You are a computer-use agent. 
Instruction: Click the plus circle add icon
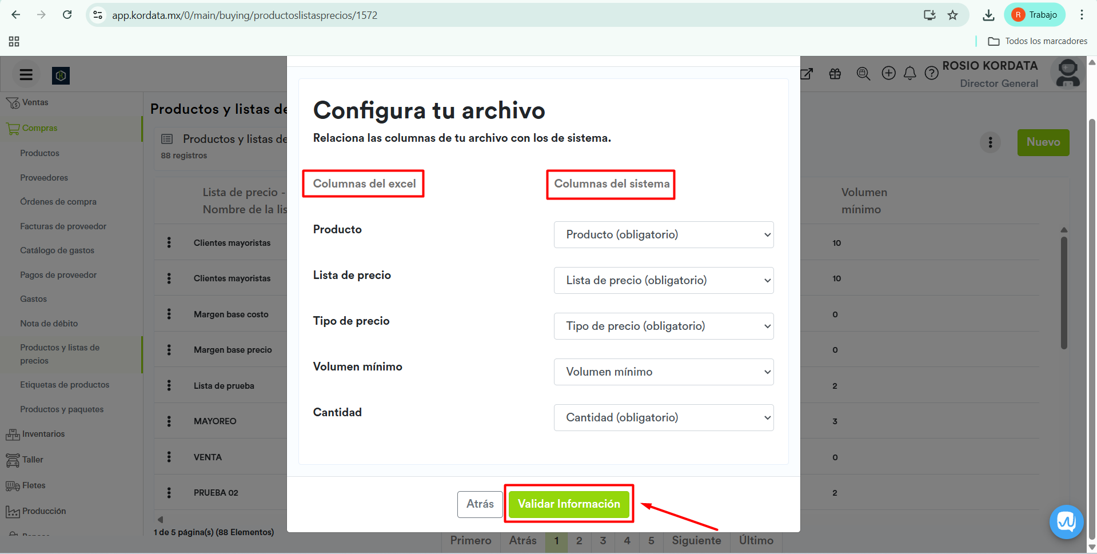pyautogui.click(x=888, y=73)
